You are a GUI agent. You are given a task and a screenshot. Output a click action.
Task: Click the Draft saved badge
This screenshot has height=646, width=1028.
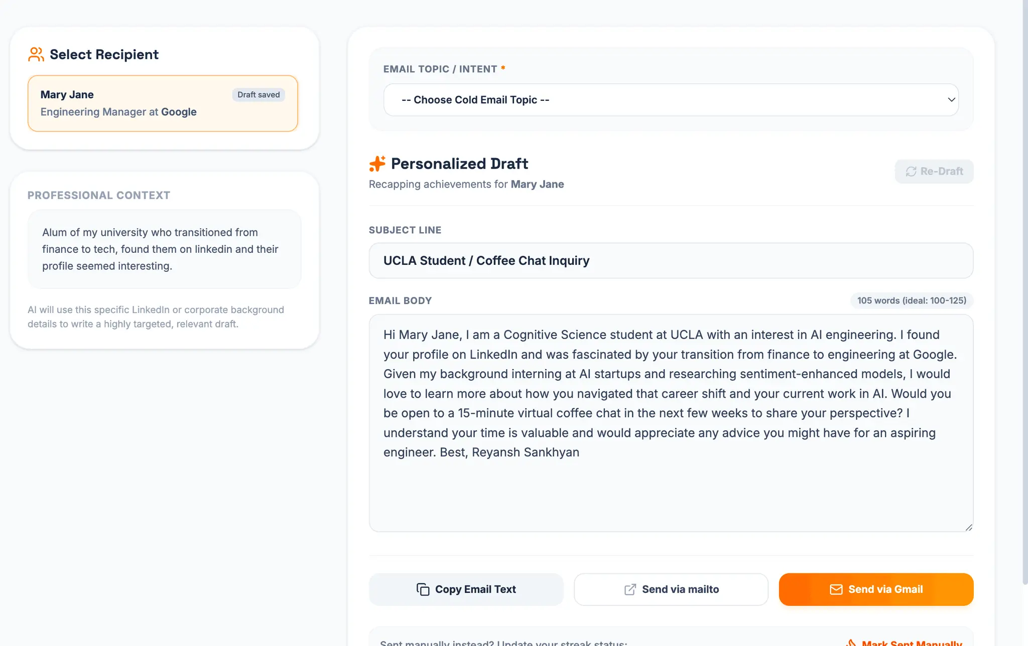click(x=259, y=95)
